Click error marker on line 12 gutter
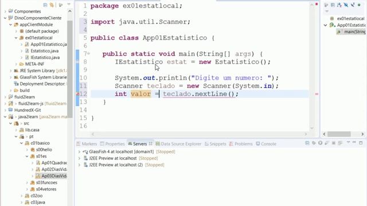Image resolution: width=367 pixels, height=206 pixels. point(77,94)
